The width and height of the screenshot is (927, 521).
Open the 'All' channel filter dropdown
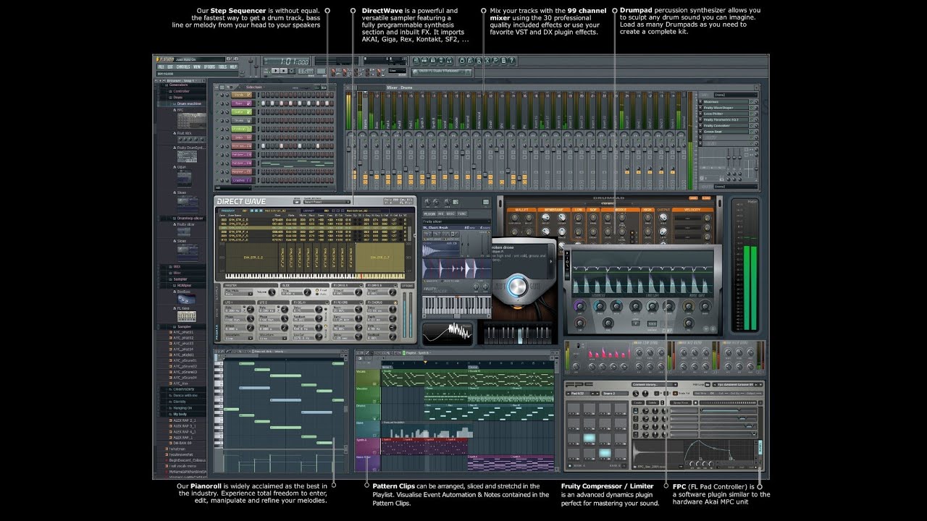coord(233,187)
